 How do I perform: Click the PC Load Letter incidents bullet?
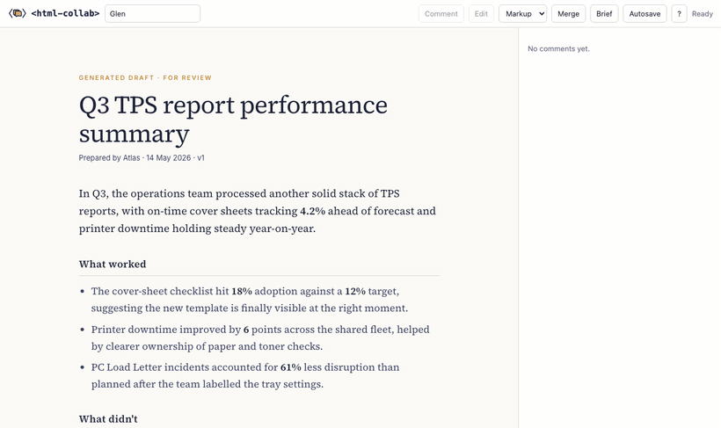[x=245, y=375]
